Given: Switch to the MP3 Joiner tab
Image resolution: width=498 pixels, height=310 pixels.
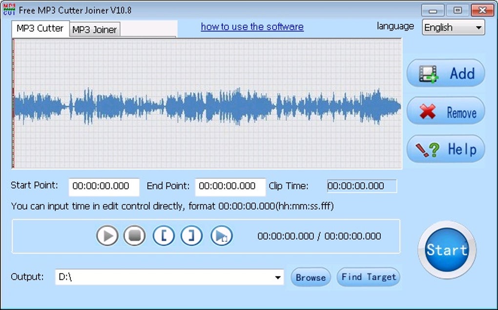Looking at the screenshot, I should pos(94,30).
